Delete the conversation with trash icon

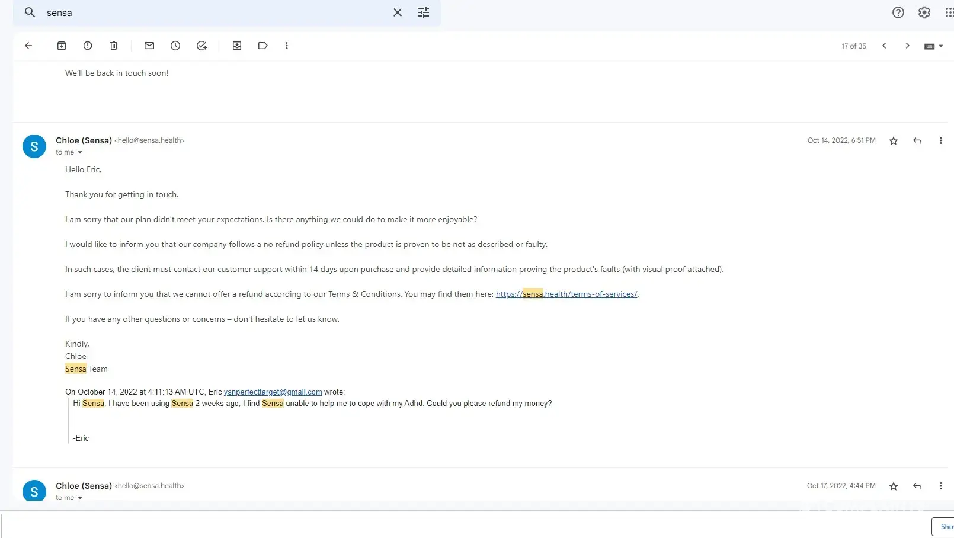click(114, 46)
